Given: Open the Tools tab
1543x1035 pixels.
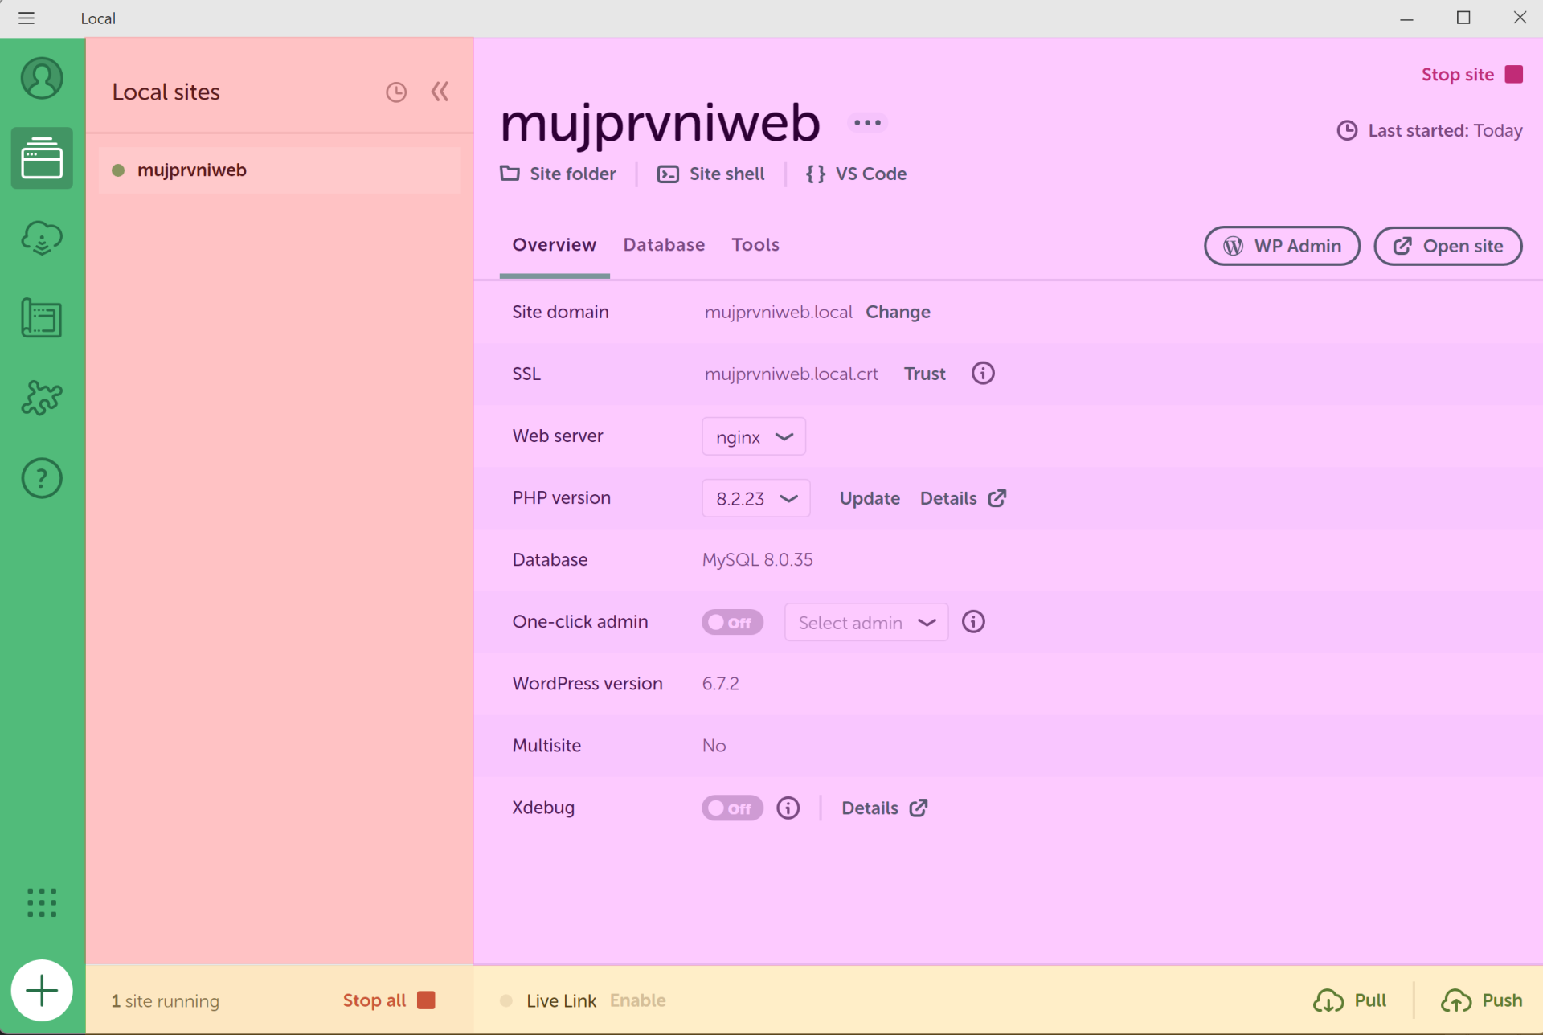Looking at the screenshot, I should 755,245.
